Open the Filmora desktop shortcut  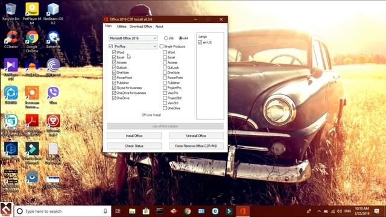pyautogui.click(x=32, y=153)
